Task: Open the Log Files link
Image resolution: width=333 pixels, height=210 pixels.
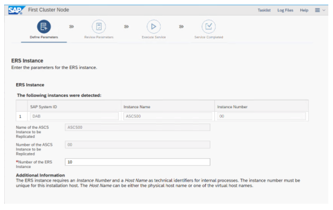Action: 285,10
